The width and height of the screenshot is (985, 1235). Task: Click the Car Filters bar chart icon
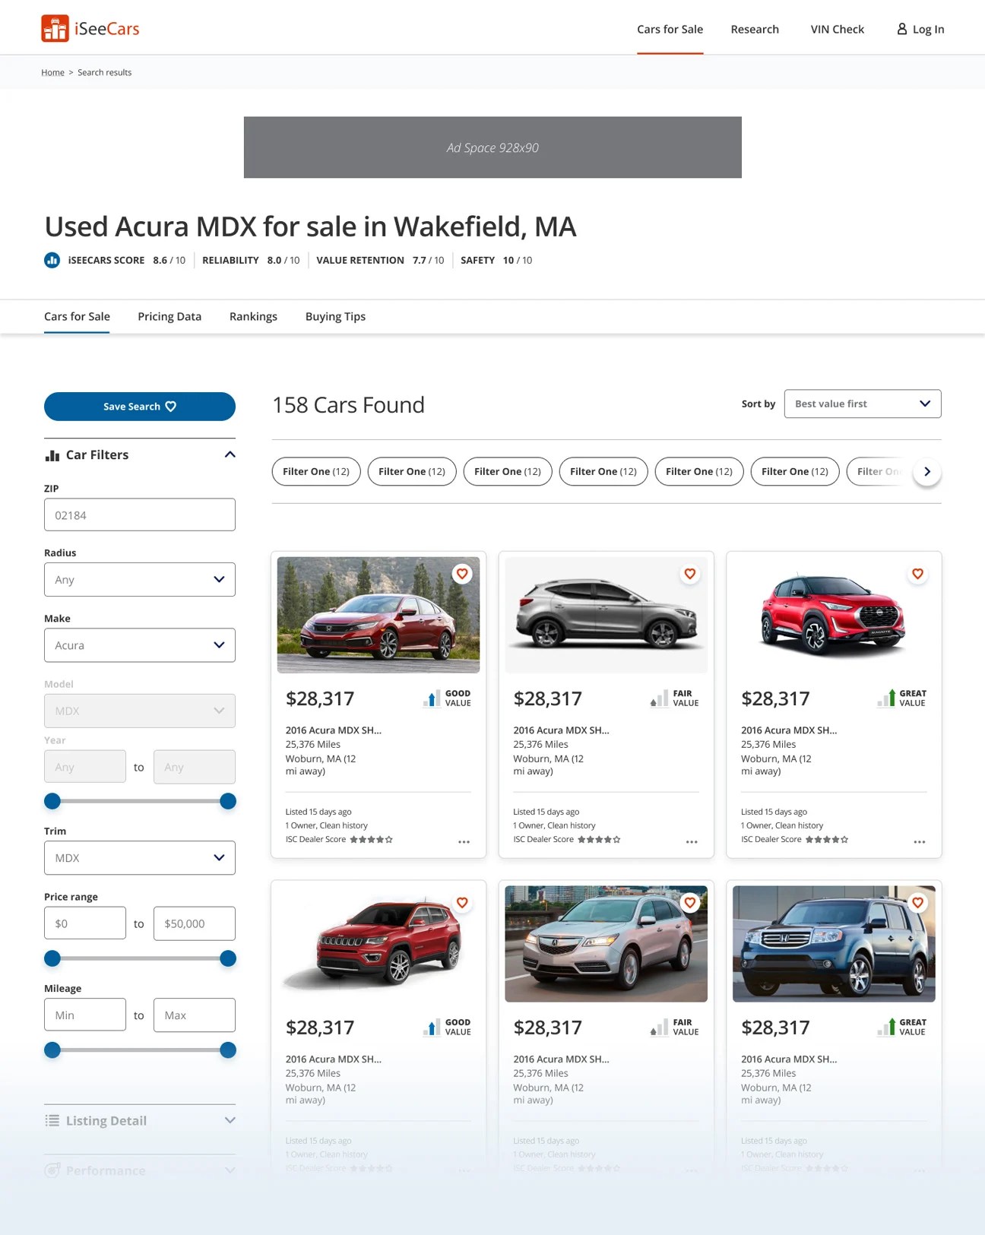[52, 455]
